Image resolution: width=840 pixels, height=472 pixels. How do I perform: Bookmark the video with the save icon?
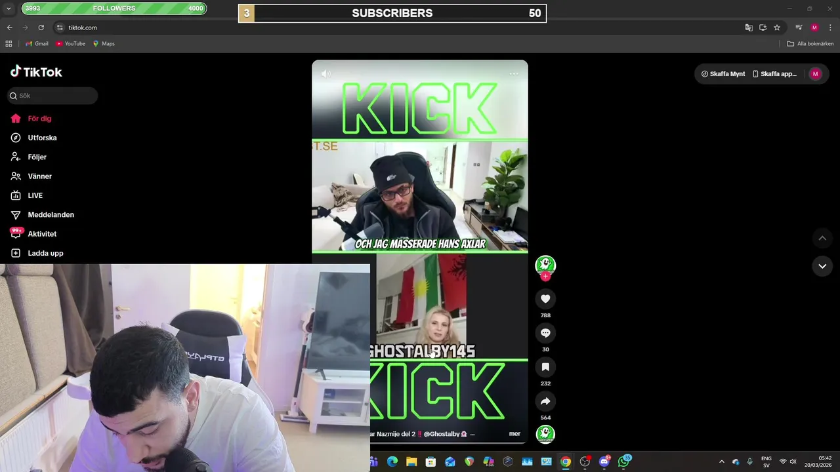tap(545, 367)
